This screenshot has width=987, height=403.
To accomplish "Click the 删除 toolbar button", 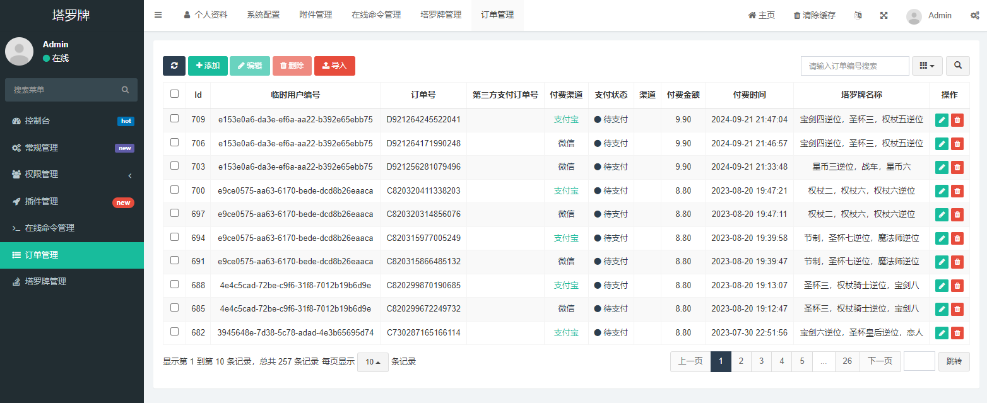I will [x=292, y=66].
